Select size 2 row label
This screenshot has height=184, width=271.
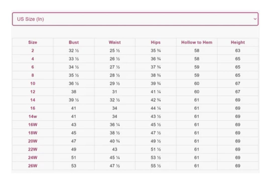click(33, 51)
